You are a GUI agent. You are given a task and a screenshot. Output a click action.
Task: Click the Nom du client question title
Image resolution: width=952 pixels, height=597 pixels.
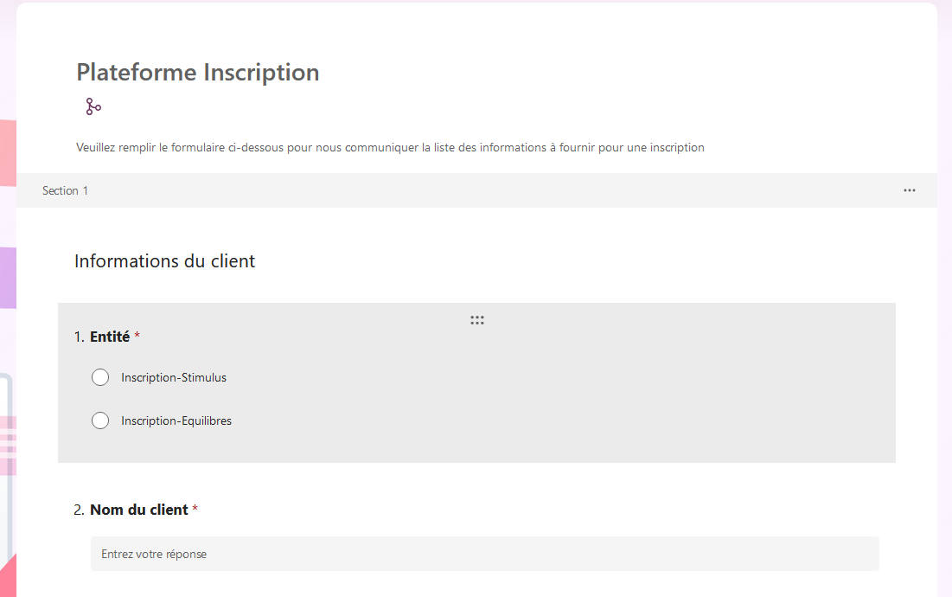(x=138, y=510)
